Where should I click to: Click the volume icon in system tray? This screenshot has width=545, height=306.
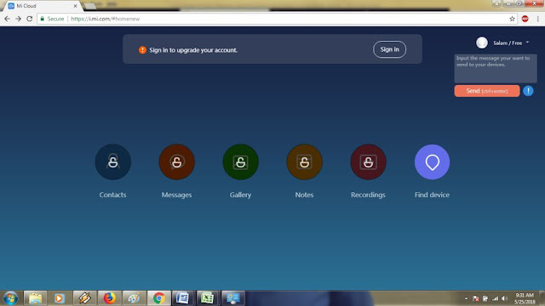504,298
